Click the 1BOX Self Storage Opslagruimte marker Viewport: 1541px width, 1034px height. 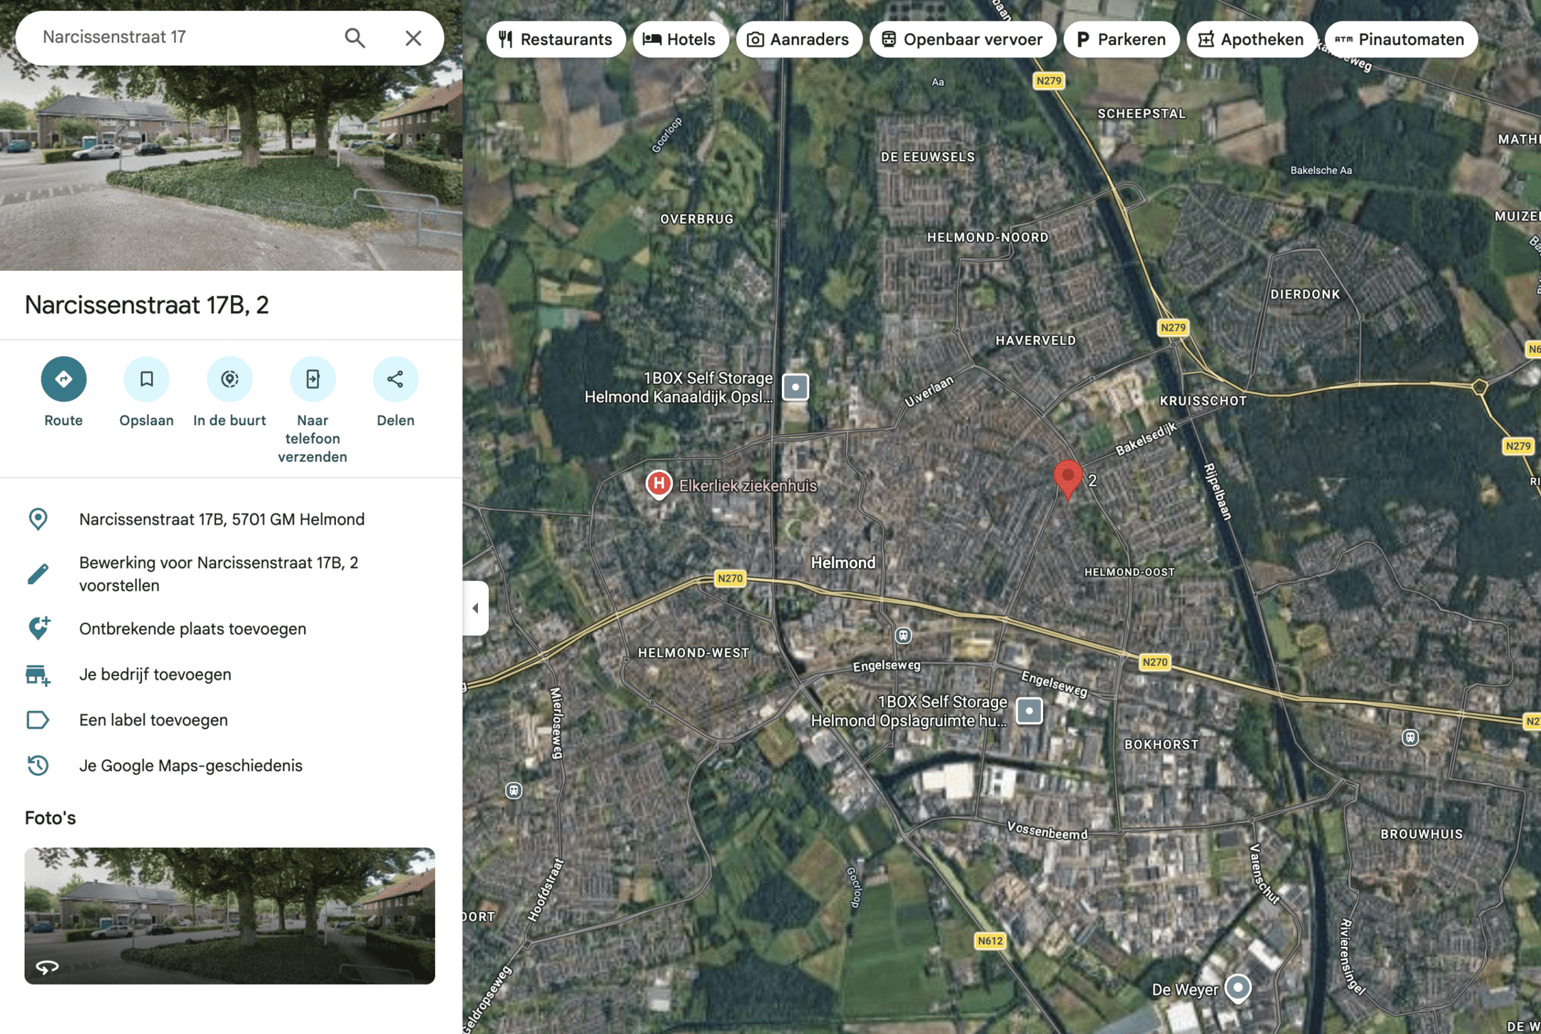click(x=1029, y=711)
